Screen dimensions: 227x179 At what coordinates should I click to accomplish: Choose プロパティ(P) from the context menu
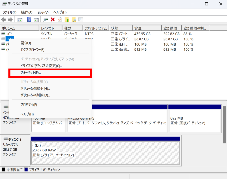pyautogui.click(x=50, y=105)
